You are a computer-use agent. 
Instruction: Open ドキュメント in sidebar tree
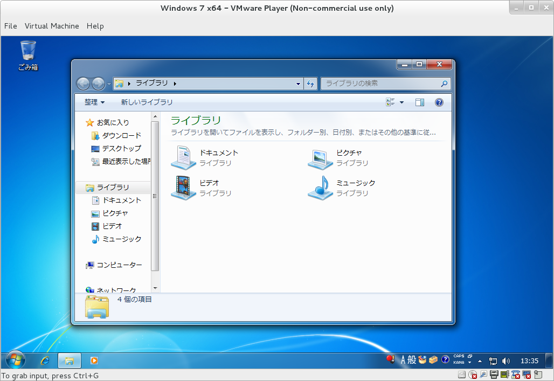click(116, 200)
